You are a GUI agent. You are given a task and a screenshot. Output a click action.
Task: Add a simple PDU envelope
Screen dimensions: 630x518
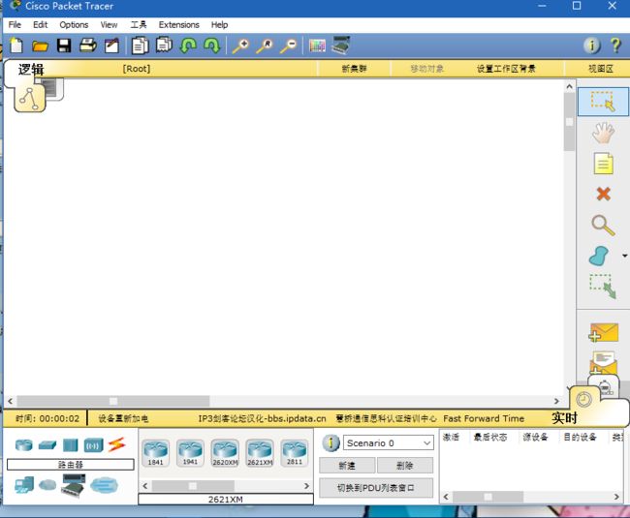coord(604,333)
